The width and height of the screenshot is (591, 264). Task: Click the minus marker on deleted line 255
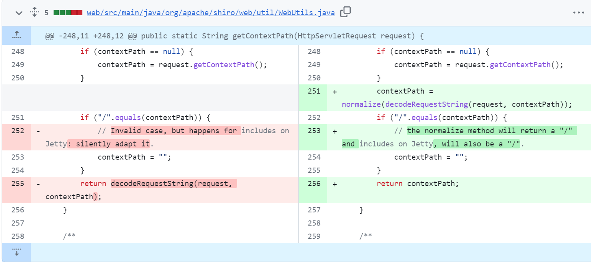(38, 184)
